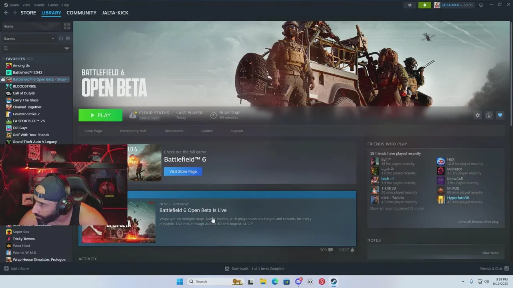Switch library to grid collections view
Viewport: 513px width, 288px height.
click(67, 26)
